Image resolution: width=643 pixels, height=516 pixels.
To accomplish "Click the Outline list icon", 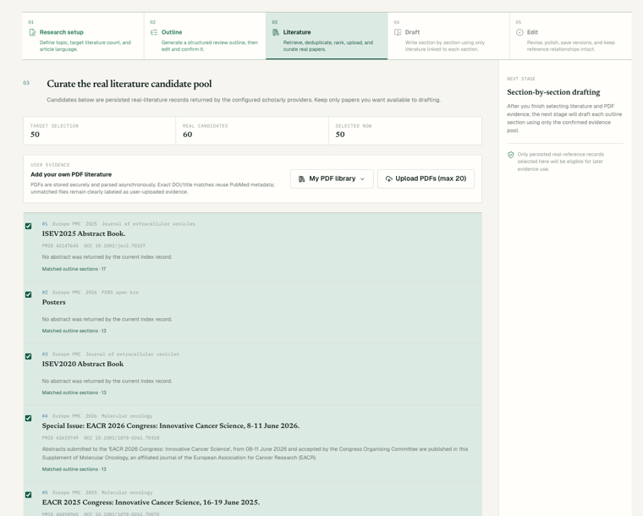I will click(154, 32).
